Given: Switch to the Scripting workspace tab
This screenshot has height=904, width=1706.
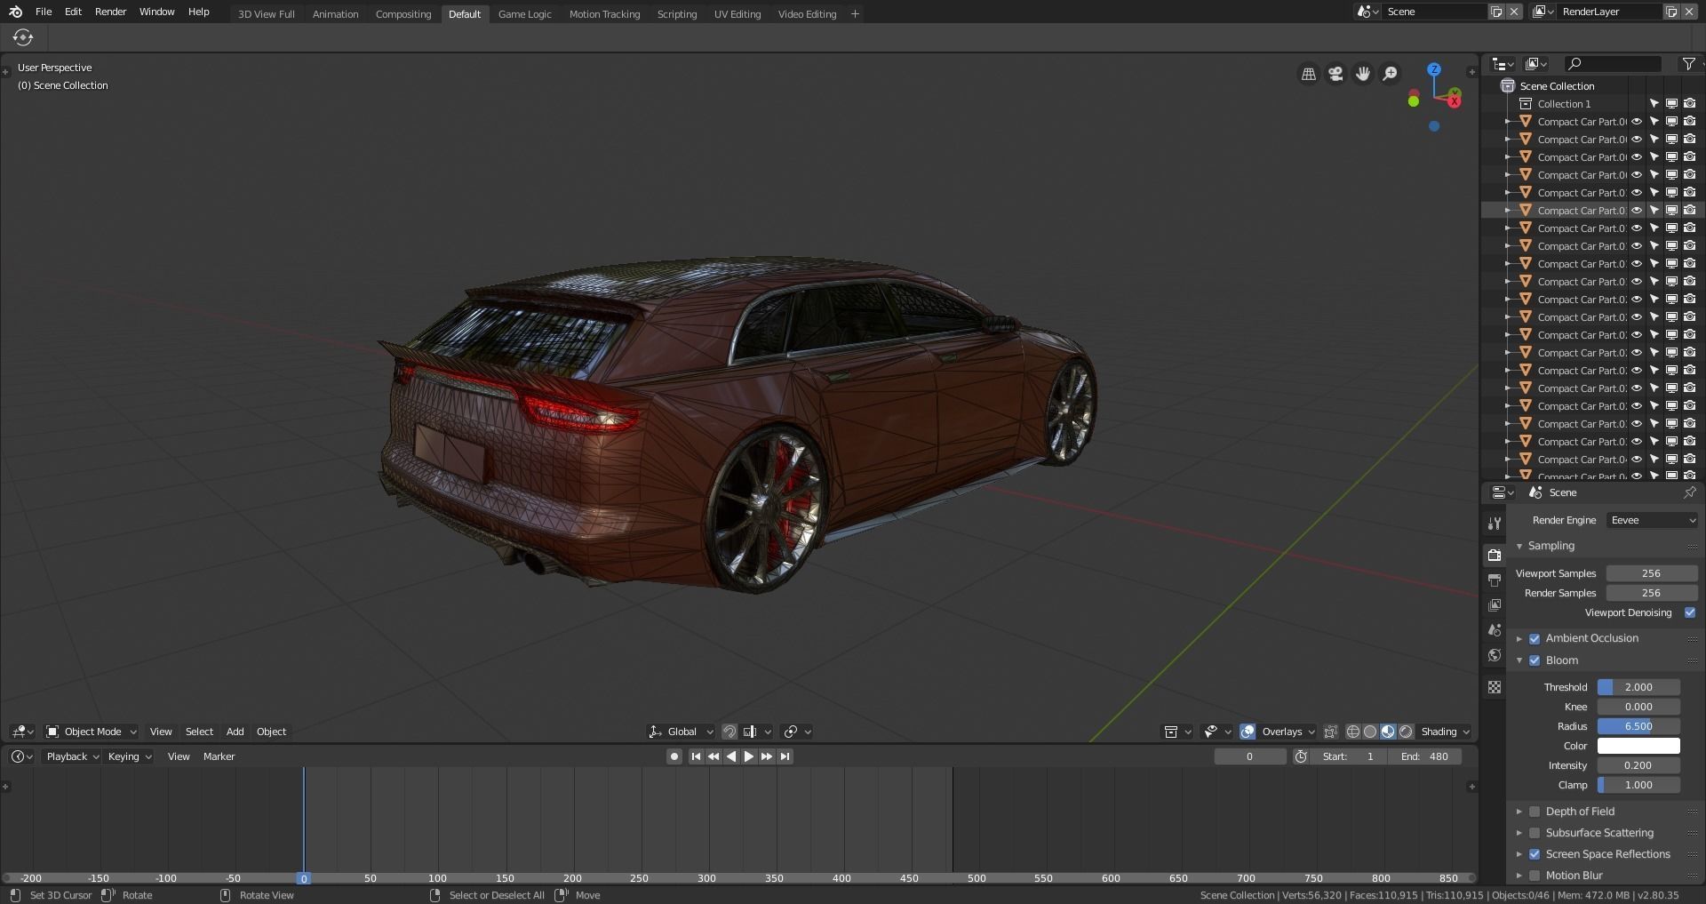Looking at the screenshot, I should [x=676, y=14].
